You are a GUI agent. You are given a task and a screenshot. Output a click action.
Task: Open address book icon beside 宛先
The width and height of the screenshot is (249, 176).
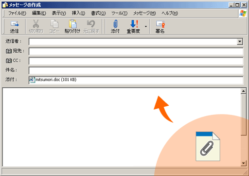click(9, 51)
